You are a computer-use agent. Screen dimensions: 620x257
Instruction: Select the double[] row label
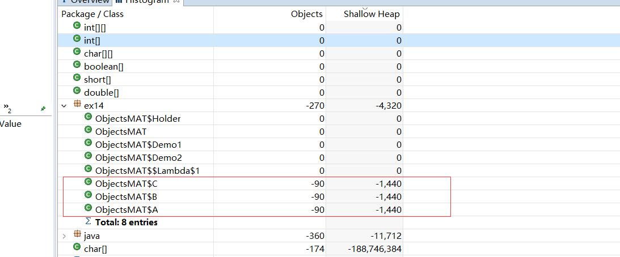(x=101, y=93)
